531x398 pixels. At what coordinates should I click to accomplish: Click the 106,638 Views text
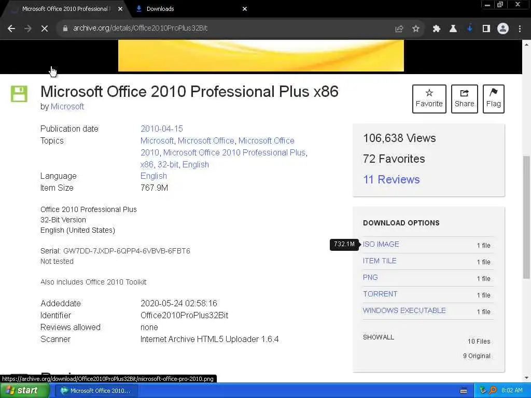[399, 138]
